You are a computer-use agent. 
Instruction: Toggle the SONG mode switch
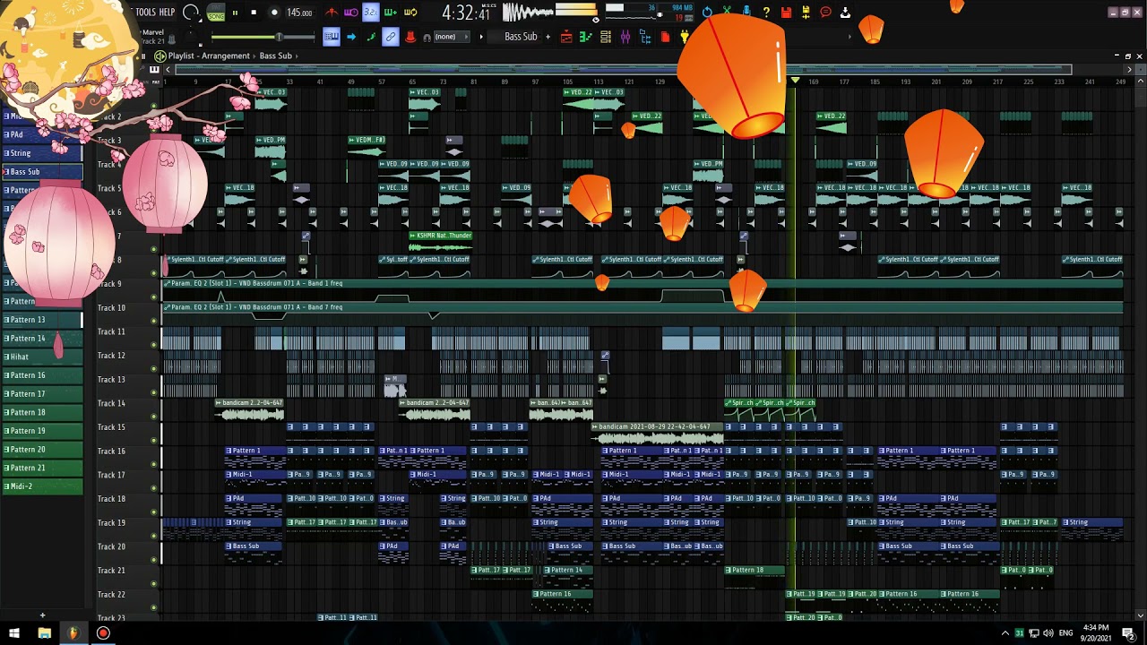tap(216, 13)
